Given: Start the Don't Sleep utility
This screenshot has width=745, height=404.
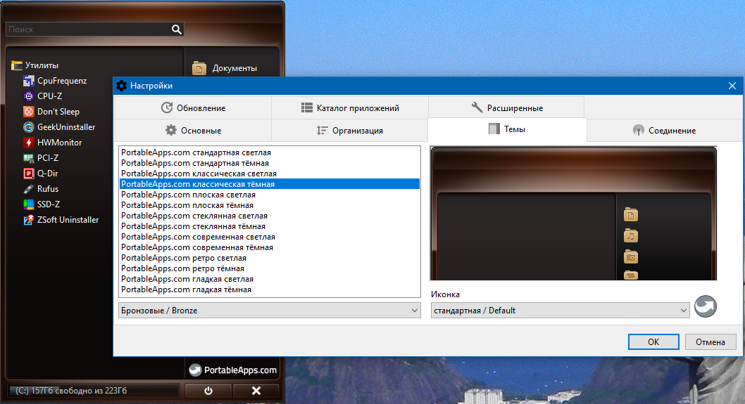Looking at the screenshot, I should (51, 112).
